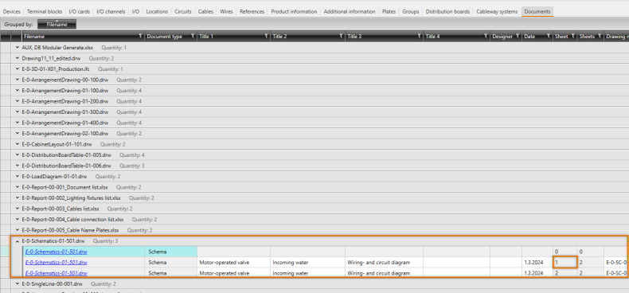
Task: Switch to the Devices tab
Action: coord(11,12)
